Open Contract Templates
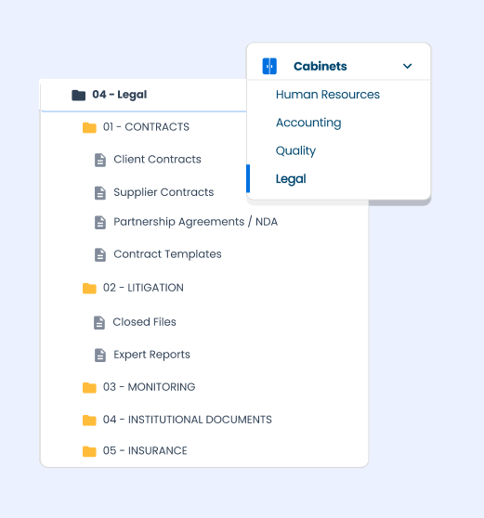The height and width of the screenshot is (518, 484). [x=167, y=254]
